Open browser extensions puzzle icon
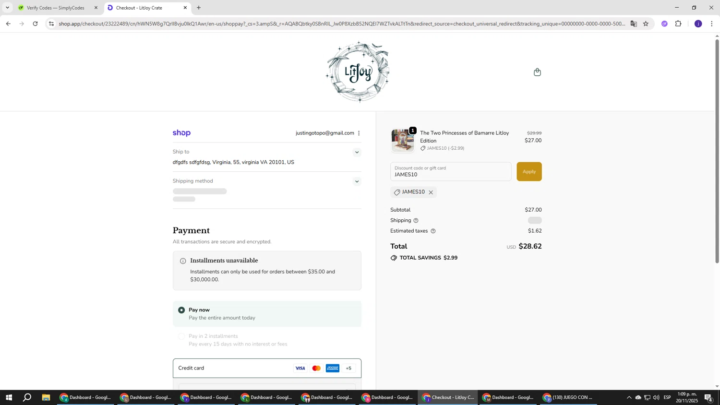The width and height of the screenshot is (720, 405). click(678, 24)
